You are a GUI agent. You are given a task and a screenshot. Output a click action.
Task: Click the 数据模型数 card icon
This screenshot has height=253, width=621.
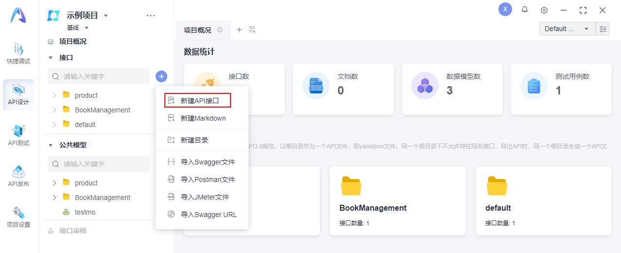tap(425, 86)
